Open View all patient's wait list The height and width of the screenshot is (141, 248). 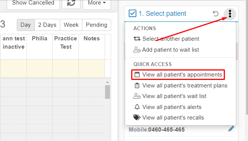[x=170, y=96]
